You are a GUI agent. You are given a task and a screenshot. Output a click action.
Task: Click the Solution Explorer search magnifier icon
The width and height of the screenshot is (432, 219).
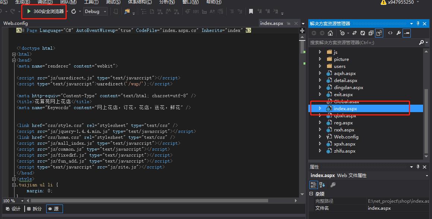click(421, 43)
